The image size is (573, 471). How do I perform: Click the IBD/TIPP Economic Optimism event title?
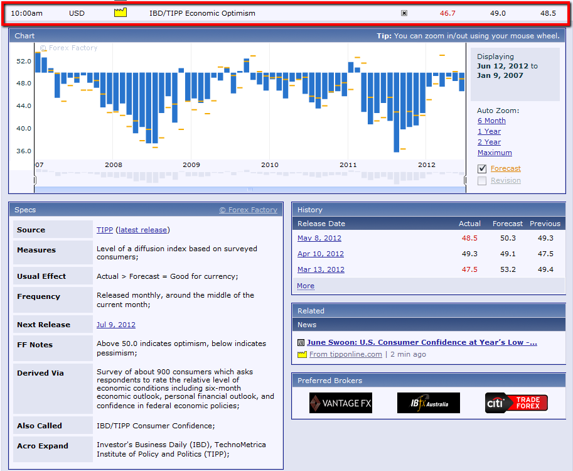202,13
